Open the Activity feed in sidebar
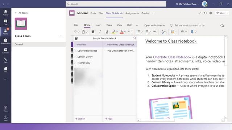The width and height of the screenshot is (232, 130). pos(5,13)
